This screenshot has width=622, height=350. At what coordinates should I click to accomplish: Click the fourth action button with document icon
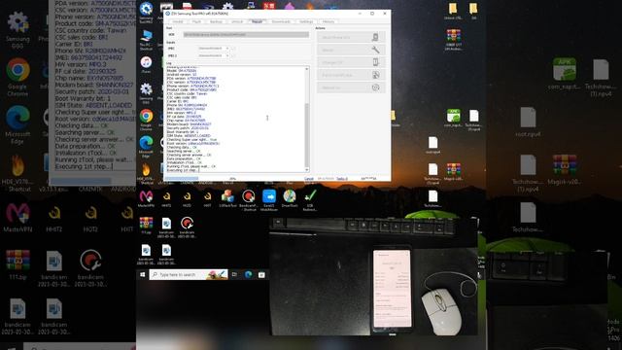click(351, 75)
